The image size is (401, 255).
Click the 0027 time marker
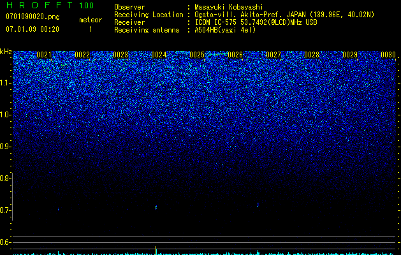pos(273,55)
